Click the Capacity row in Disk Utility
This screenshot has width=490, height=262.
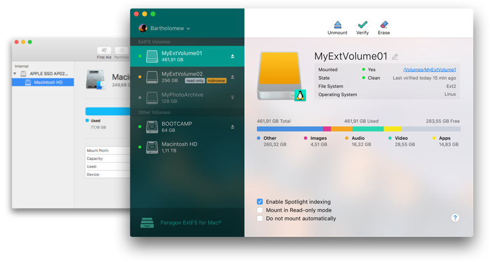tap(108, 159)
